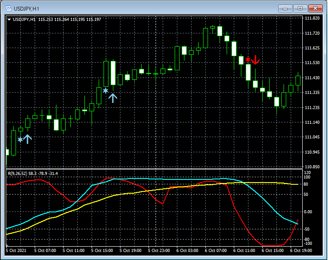Viewport: 328px width, 260px height.
Task: Click the earliest blue star buy signal
Action: 20,140
